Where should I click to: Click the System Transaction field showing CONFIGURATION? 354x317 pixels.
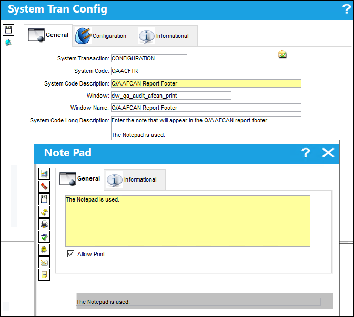coord(149,58)
